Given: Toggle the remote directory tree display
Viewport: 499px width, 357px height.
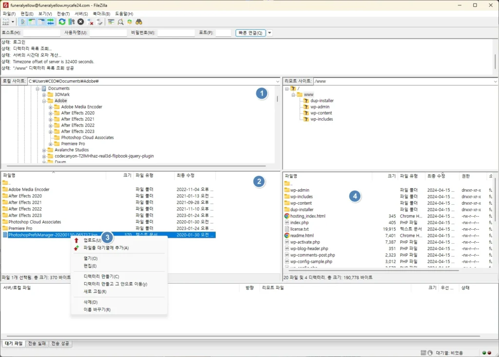Looking at the screenshot, I should coord(41,22).
